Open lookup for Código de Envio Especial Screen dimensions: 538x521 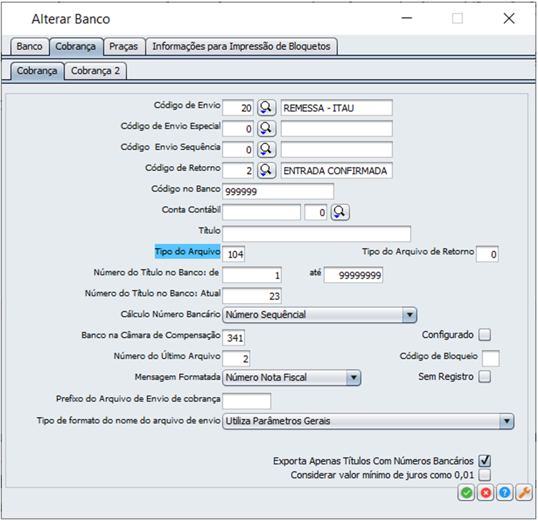click(267, 129)
